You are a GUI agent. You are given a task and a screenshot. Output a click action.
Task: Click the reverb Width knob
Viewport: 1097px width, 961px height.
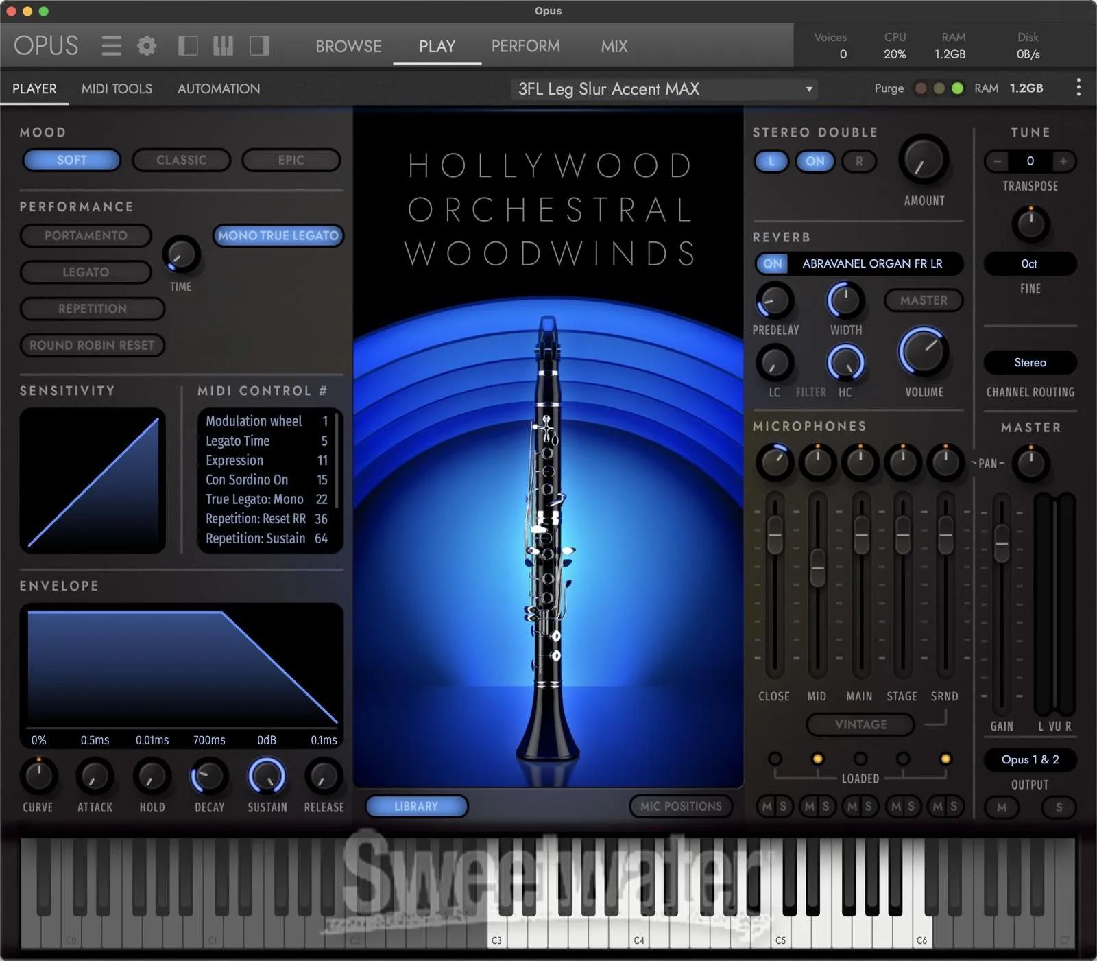(845, 300)
